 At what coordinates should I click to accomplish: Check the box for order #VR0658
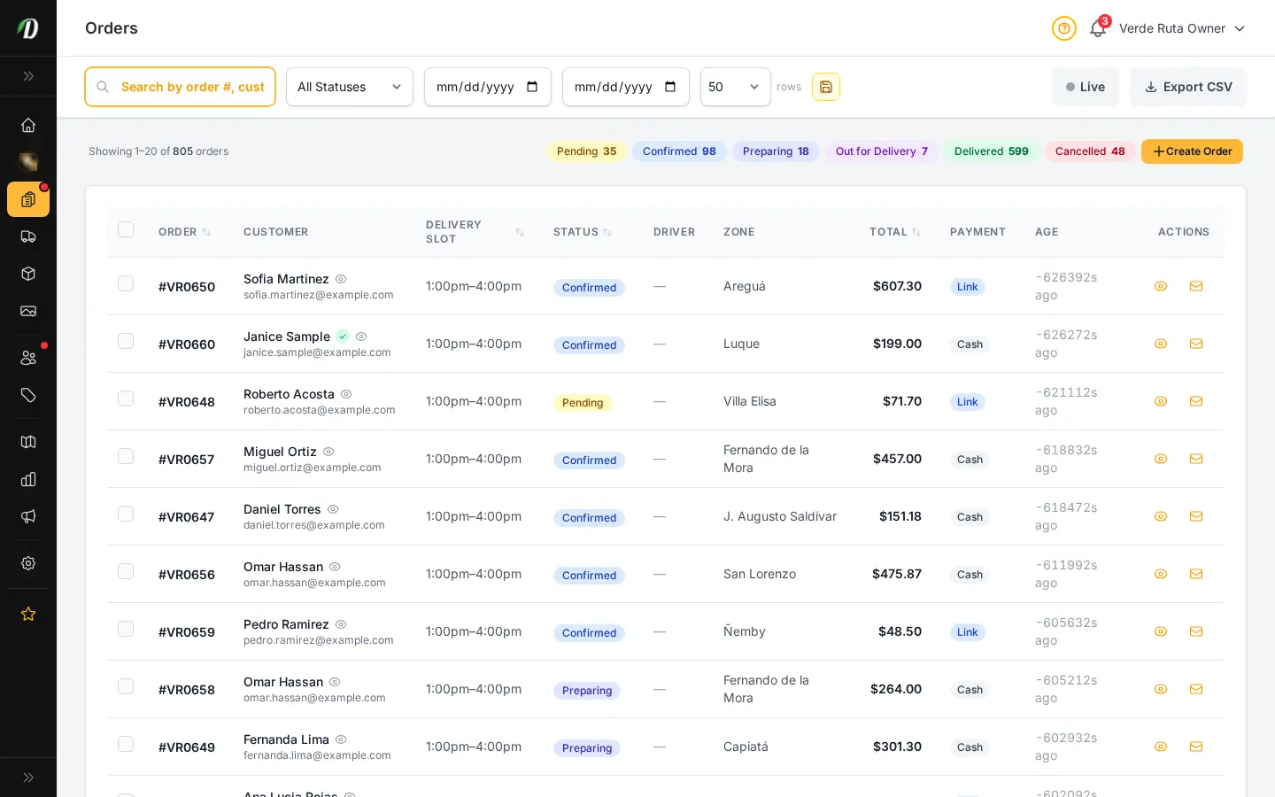click(126, 686)
